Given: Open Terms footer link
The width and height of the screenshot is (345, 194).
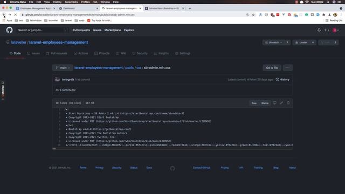Looking at the screenshot, I should [x=83, y=168].
